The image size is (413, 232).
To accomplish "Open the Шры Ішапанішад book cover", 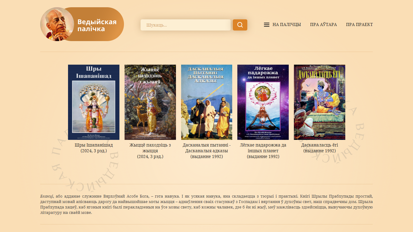I will pos(94,102).
